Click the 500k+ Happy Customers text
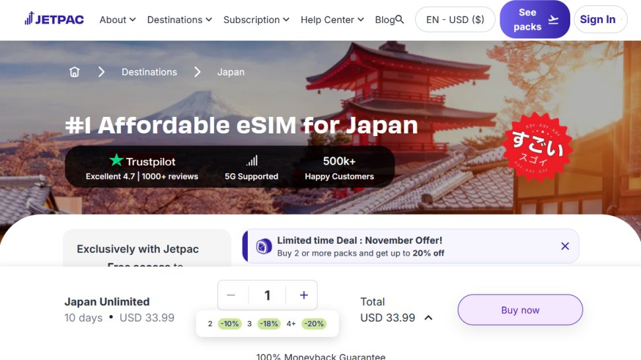The width and height of the screenshot is (641, 360). [x=339, y=168]
